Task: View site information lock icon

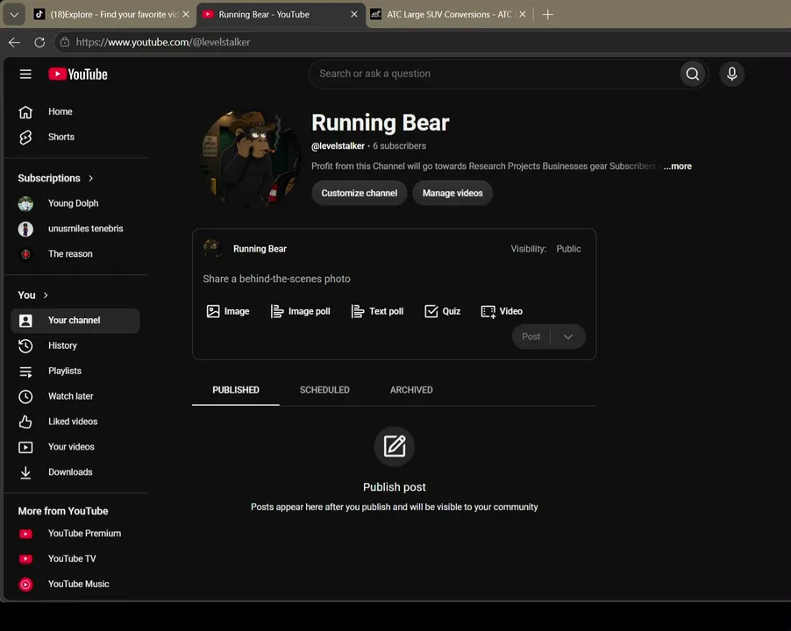Action: 65,42
